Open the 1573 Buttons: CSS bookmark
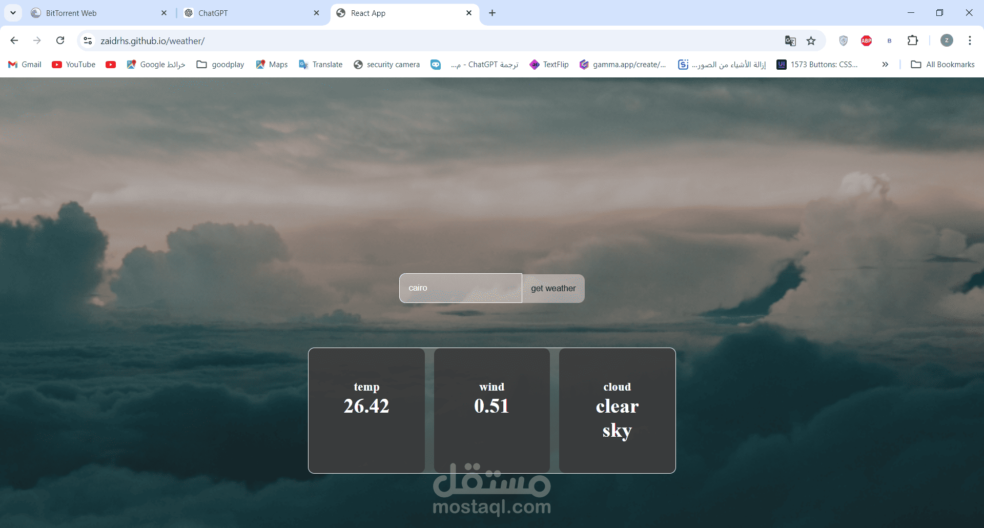This screenshot has width=984, height=528. click(817, 64)
